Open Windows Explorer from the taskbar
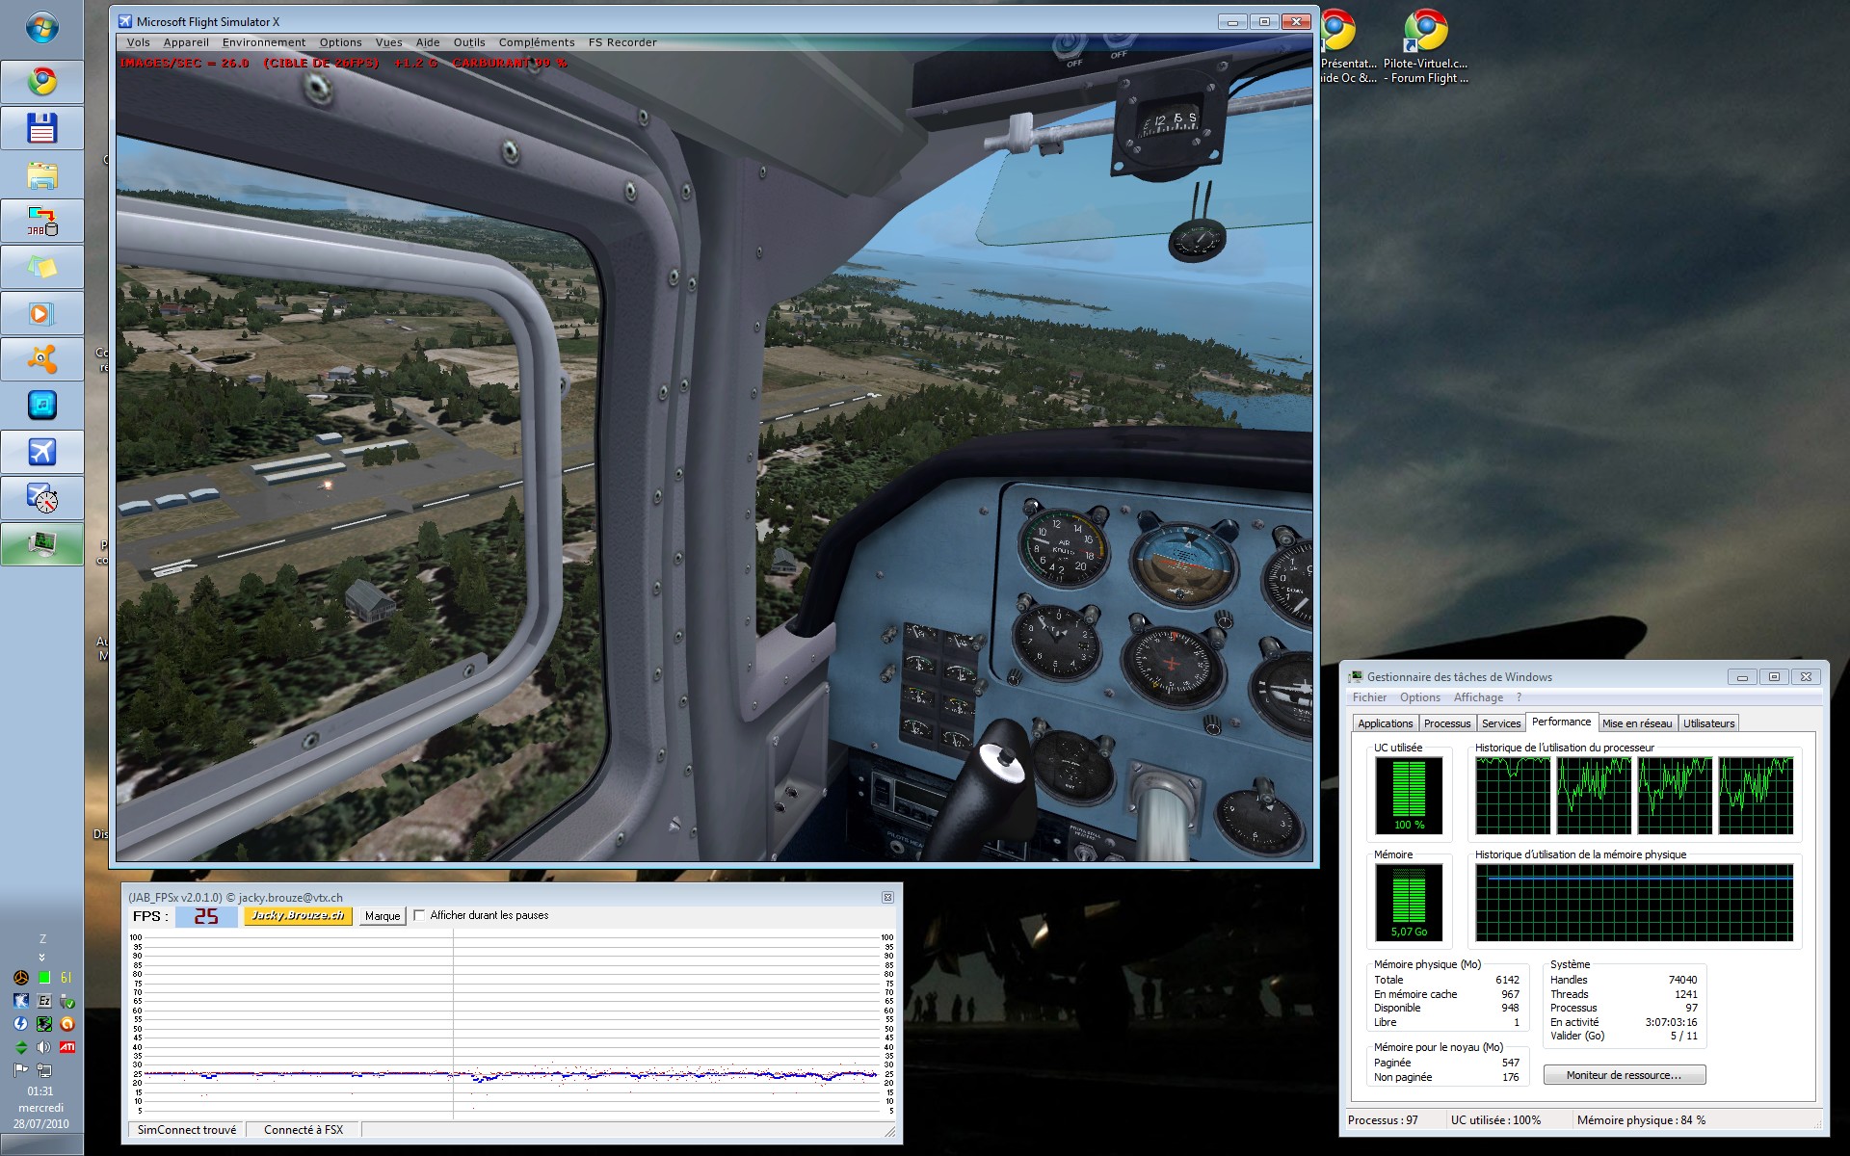This screenshot has width=1850, height=1156. click(x=41, y=174)
